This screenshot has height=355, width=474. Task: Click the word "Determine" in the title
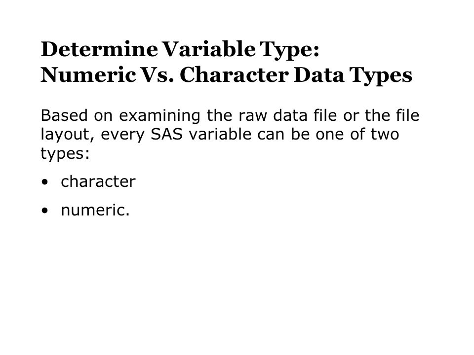[99, 49]
